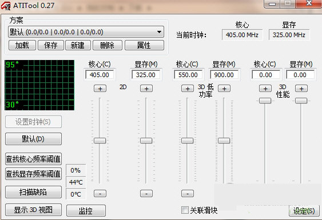The height and width of the screenshot is (220, 322).
Task: Click 3D performance memory slider handle
Action: [x=301, y=101]
